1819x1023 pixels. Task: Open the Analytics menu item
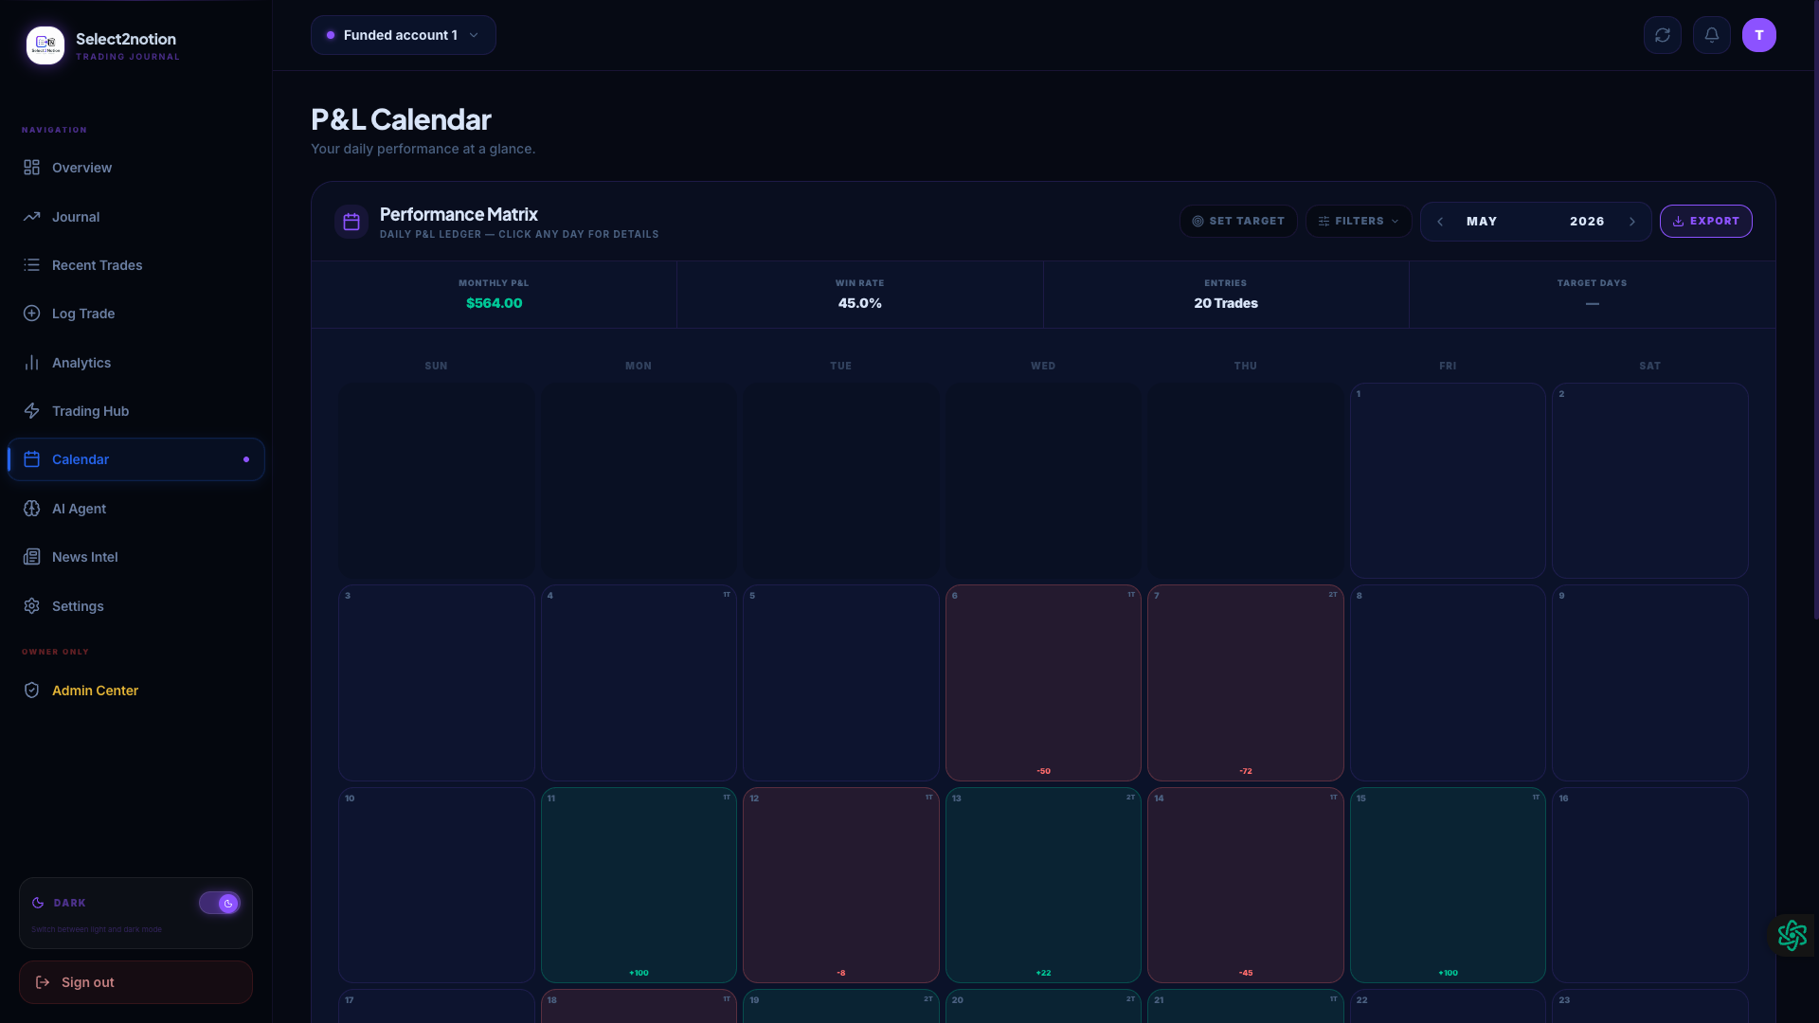click(136, 363)
